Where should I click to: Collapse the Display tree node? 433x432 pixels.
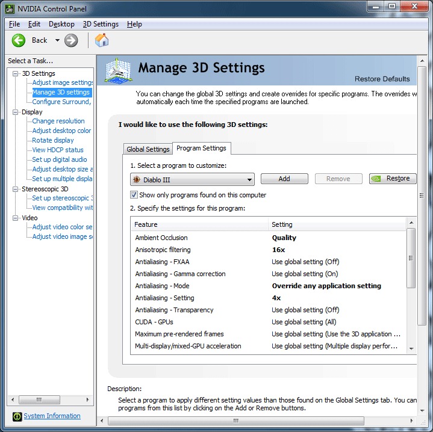coord(16,112)
